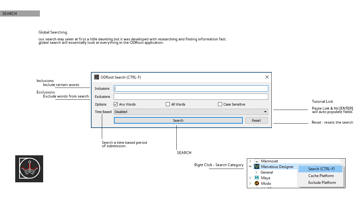Click the ODRoot logo in the dialog title bar
Screen dimensions: 363x200
(97, 77)
